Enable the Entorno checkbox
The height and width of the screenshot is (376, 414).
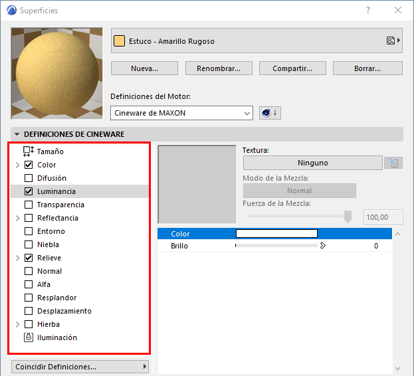point(29,231)
